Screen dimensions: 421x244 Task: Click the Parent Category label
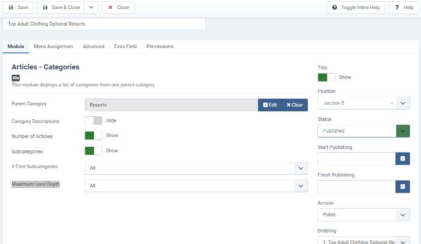(29, 104)
